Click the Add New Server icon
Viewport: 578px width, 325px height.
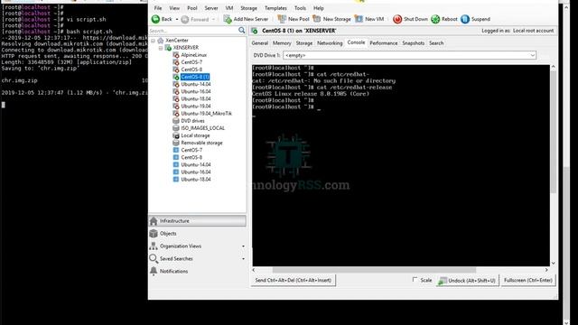228,19
